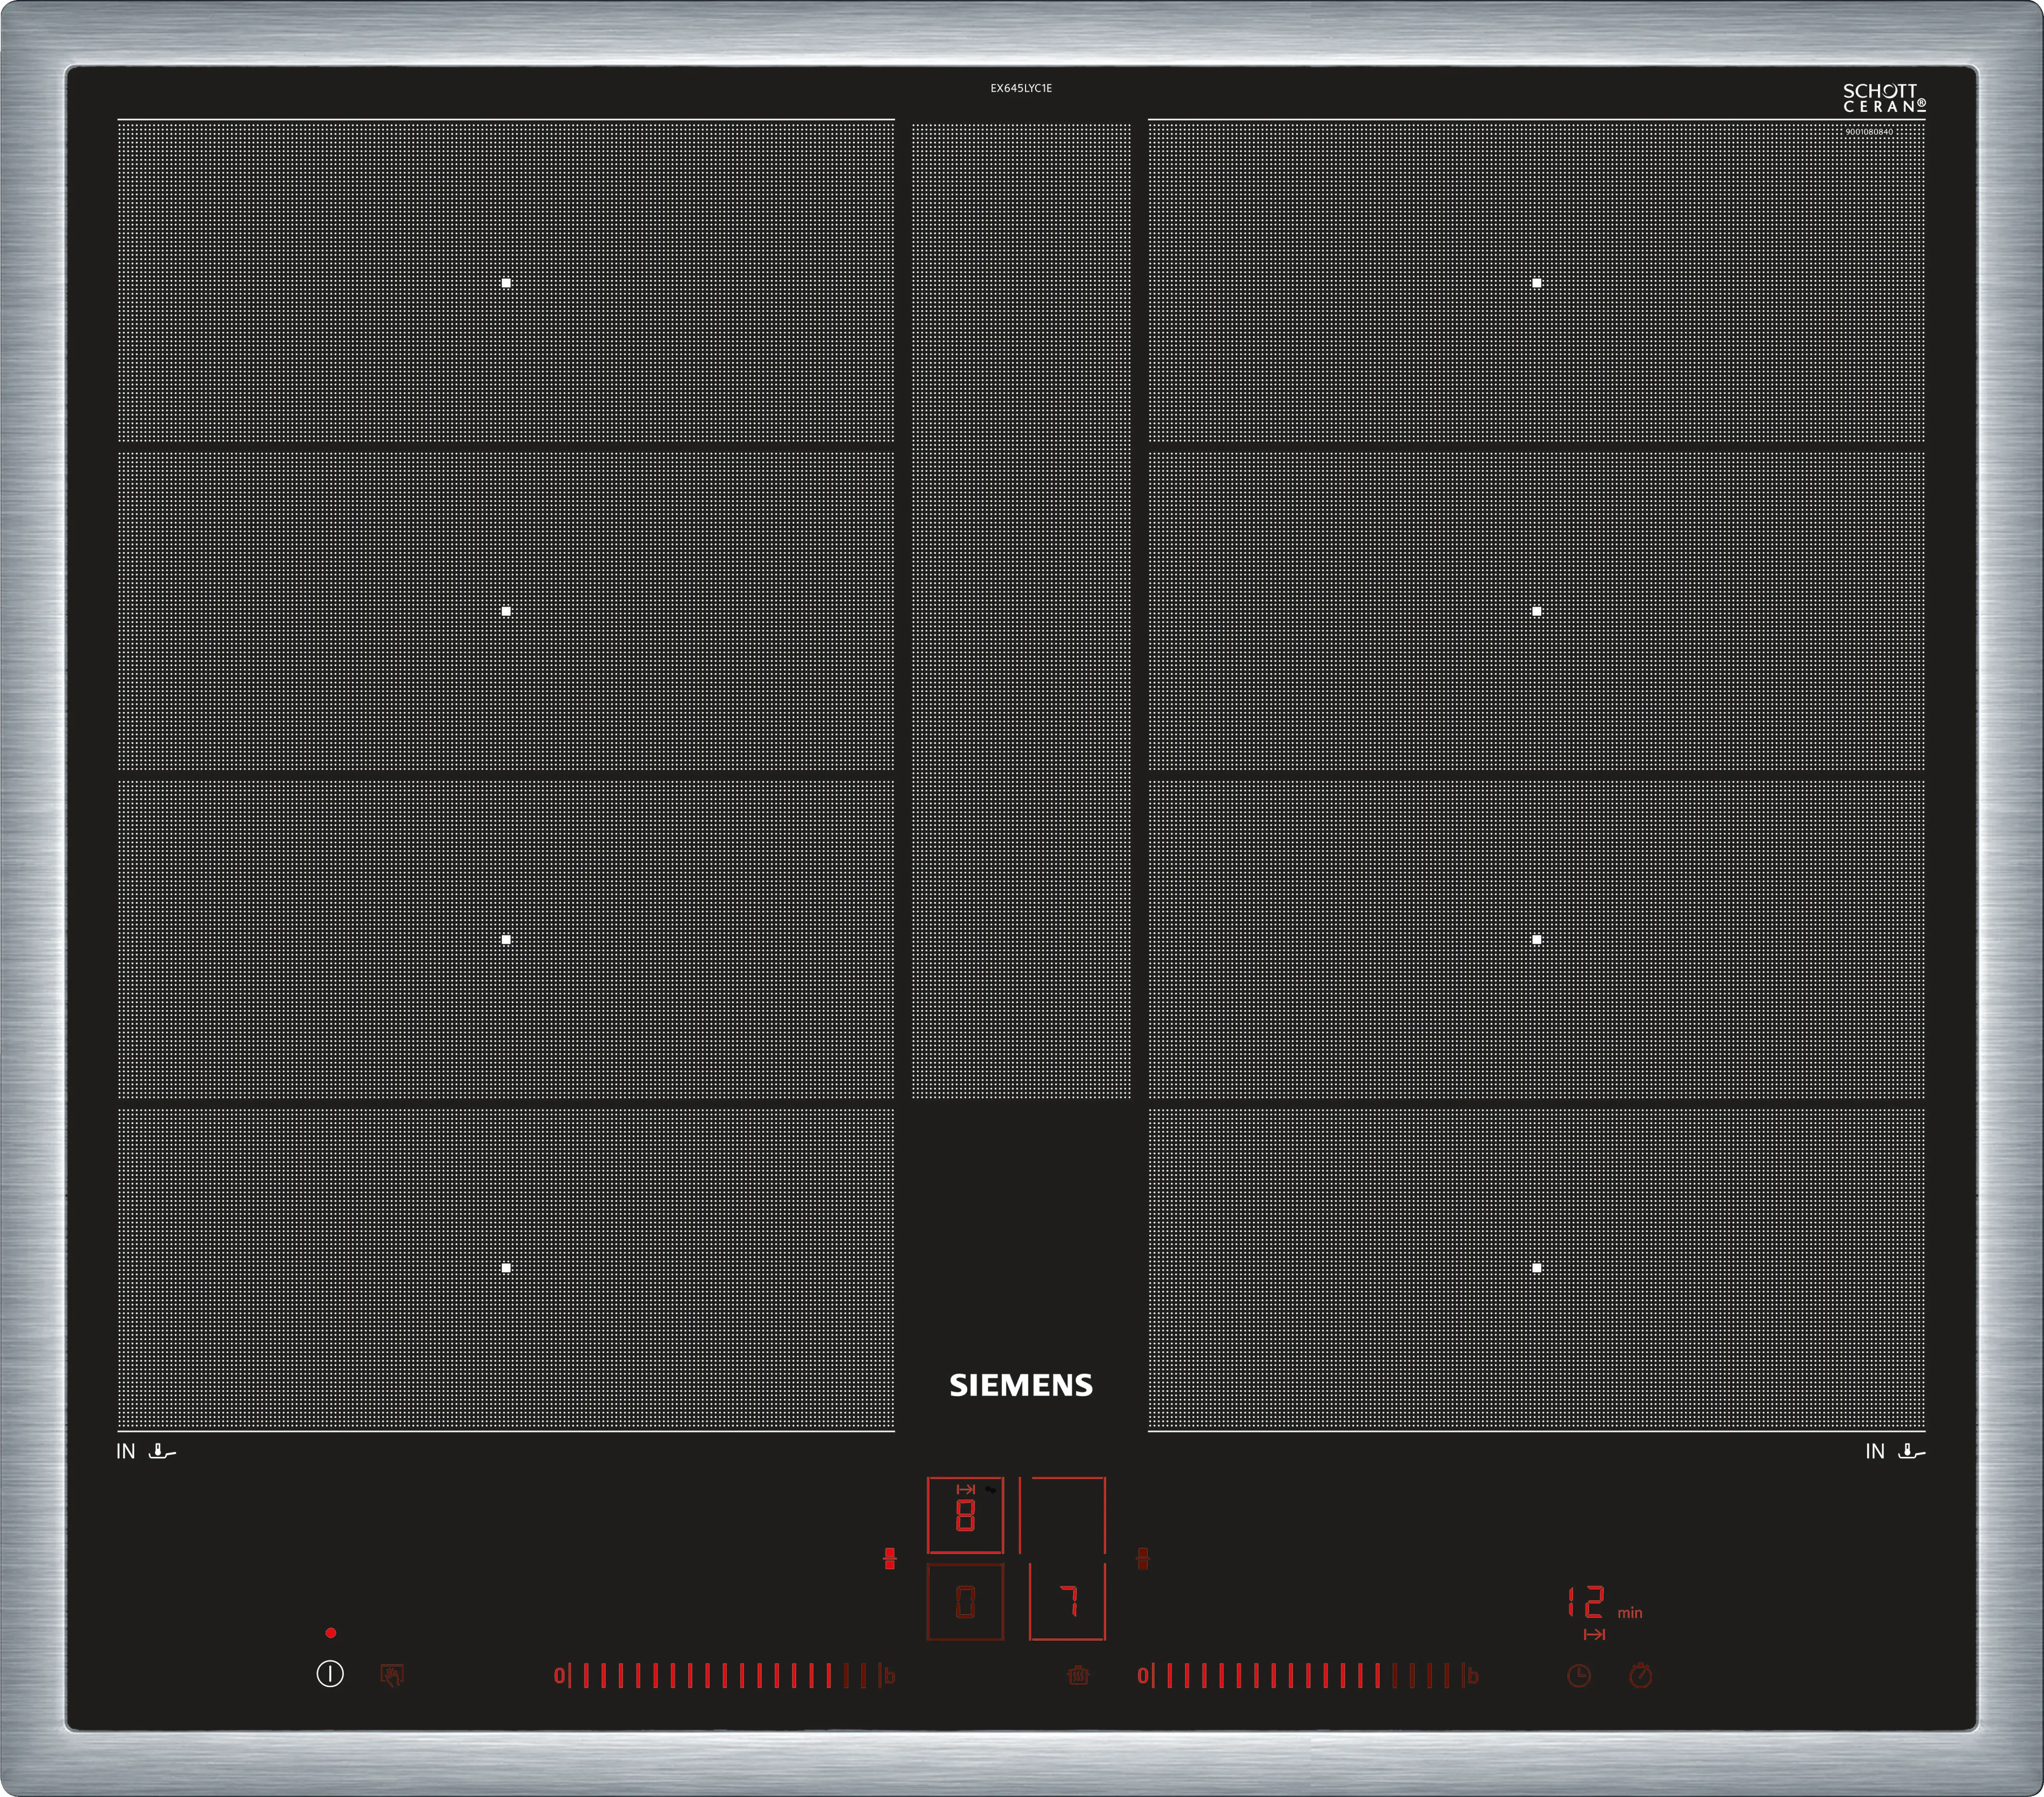This screenshot has height=1797, width=2044.
Task: Toggle the right flexZone link symbol
Action: point(1143,1558)
